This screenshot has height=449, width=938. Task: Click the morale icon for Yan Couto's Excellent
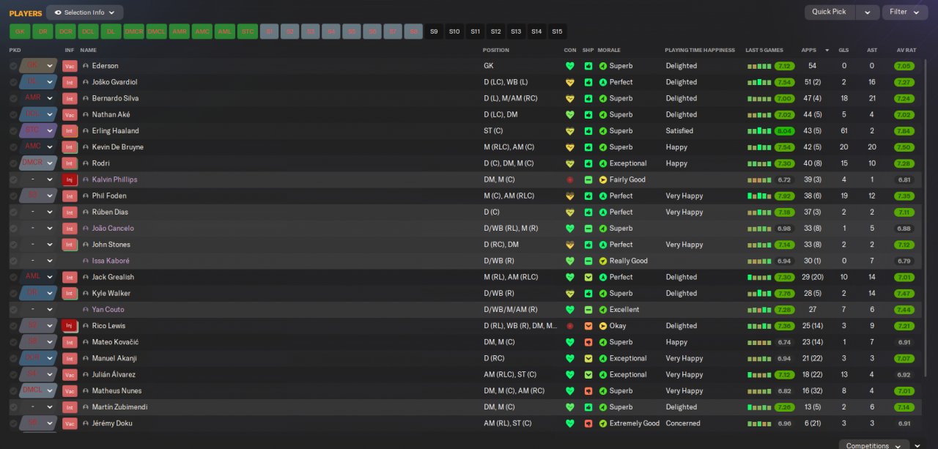coord(603,310)
